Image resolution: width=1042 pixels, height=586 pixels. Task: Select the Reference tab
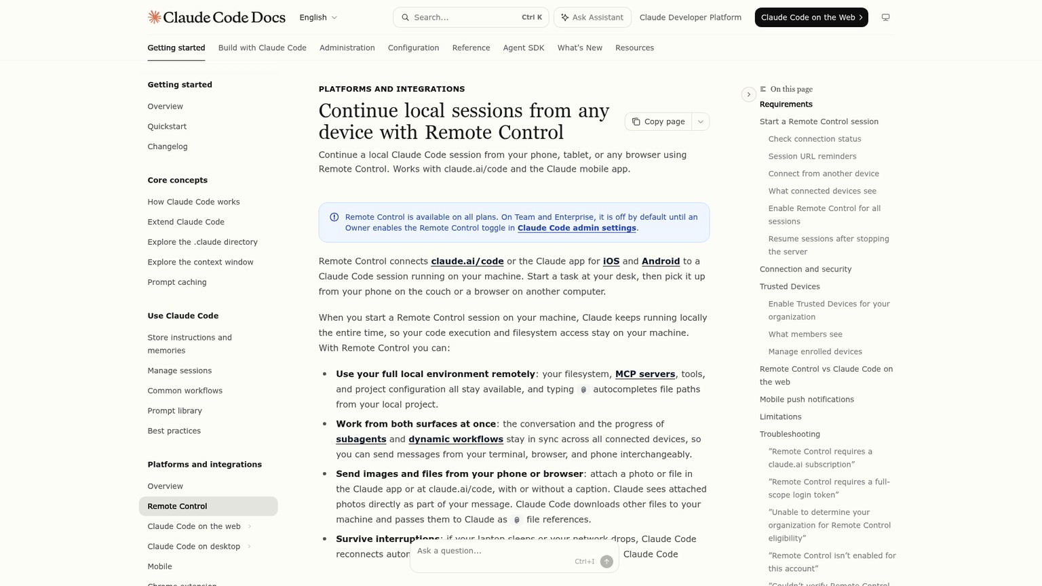471,48
